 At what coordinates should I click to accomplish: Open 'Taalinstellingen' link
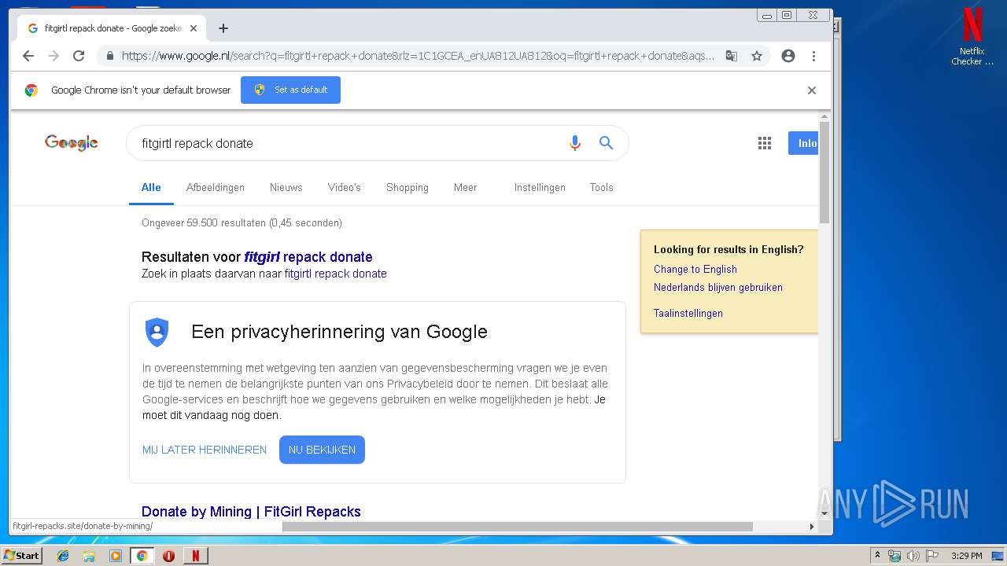688,313
